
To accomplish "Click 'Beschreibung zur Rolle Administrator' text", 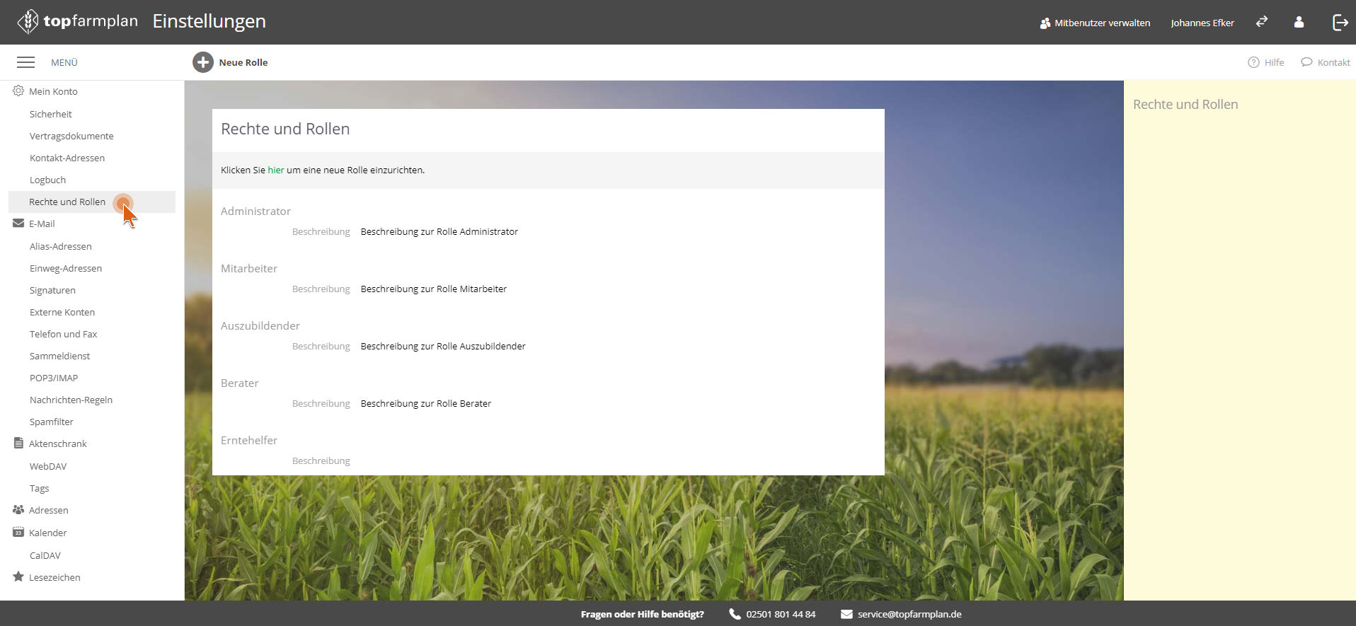I will [x=439, y=231].
